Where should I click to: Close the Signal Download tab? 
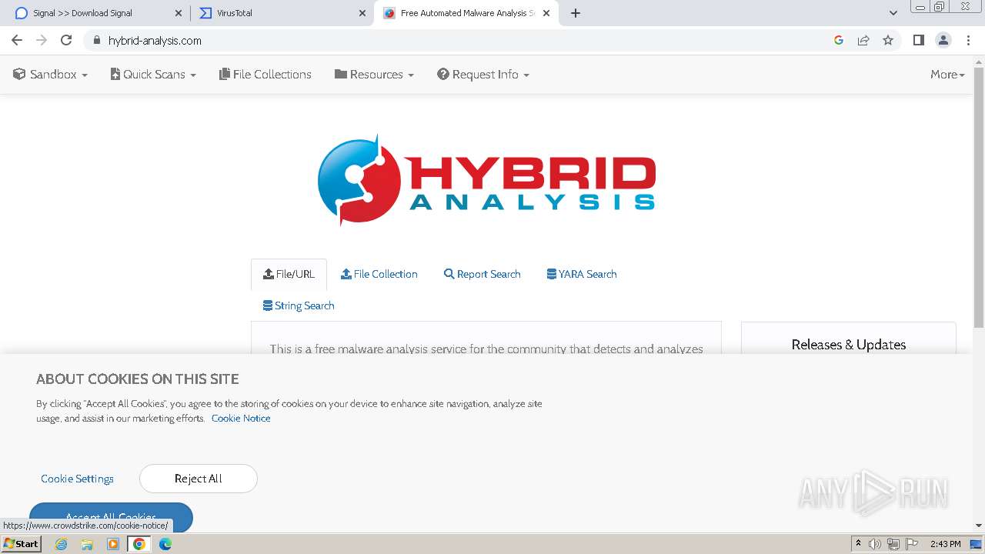pos(178,13)
